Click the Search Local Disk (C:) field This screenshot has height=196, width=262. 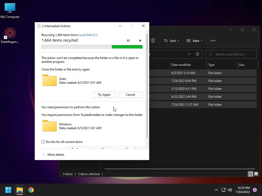pos(231,54)
